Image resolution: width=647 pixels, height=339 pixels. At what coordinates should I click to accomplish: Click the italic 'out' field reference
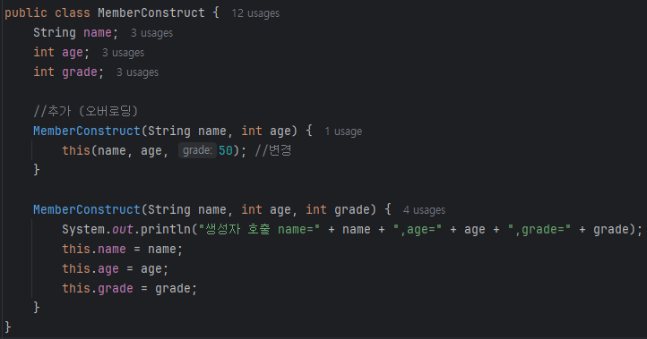coord(123,229)
